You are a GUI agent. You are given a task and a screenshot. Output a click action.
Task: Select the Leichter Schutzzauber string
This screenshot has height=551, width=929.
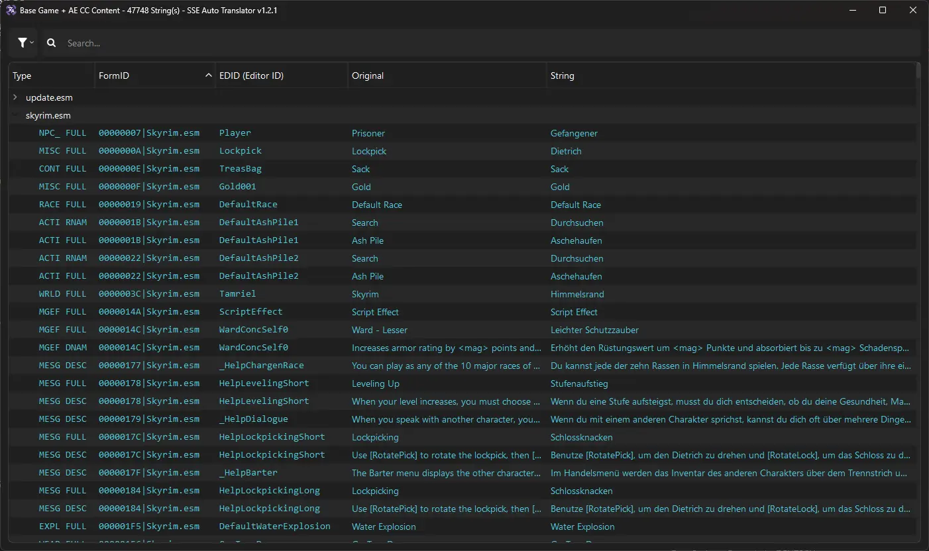point(594,330)
